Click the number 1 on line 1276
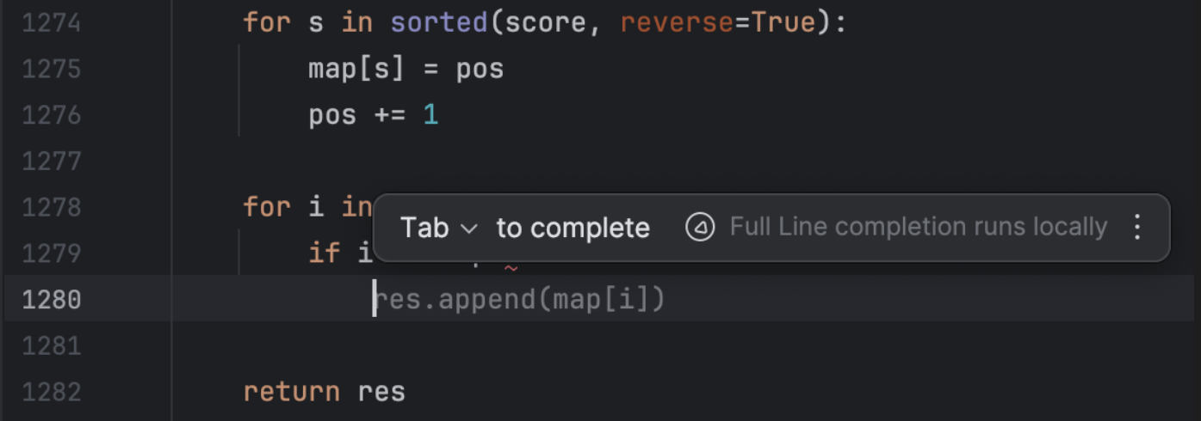This screenshot has height=421, width=1201. coord(430,115)
